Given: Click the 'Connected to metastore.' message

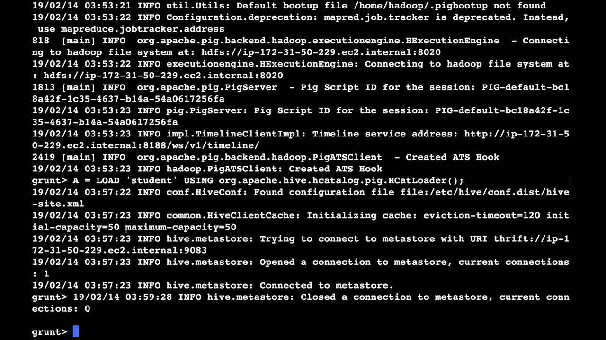Looking at the screenshot, I should [x=327, y=285].
